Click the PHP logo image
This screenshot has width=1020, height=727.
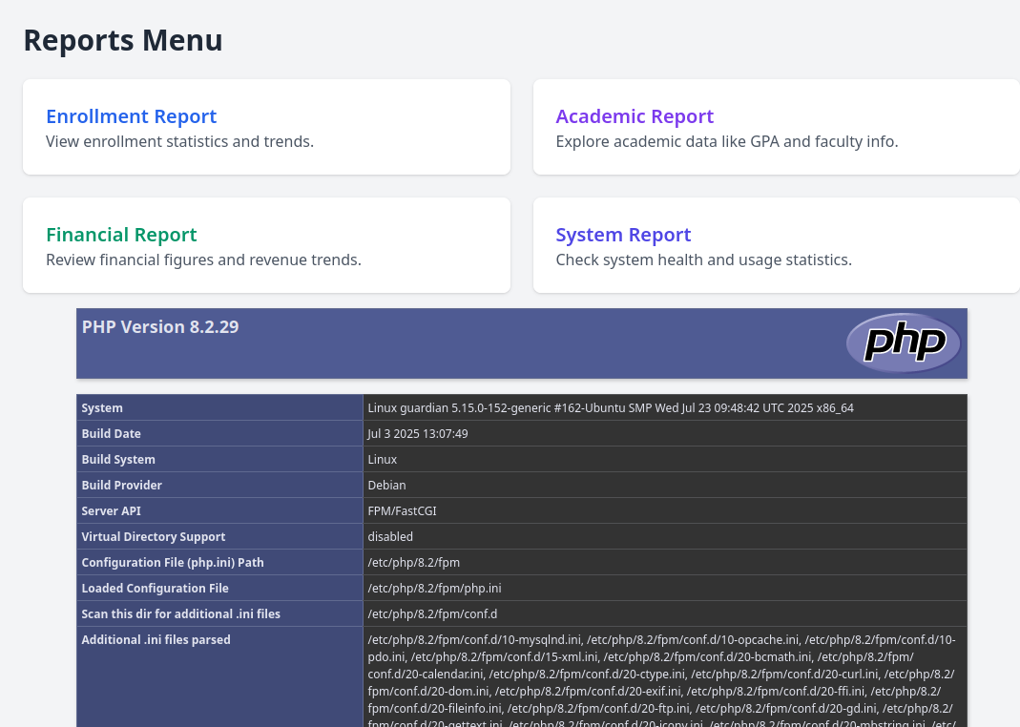coord(903,343)
